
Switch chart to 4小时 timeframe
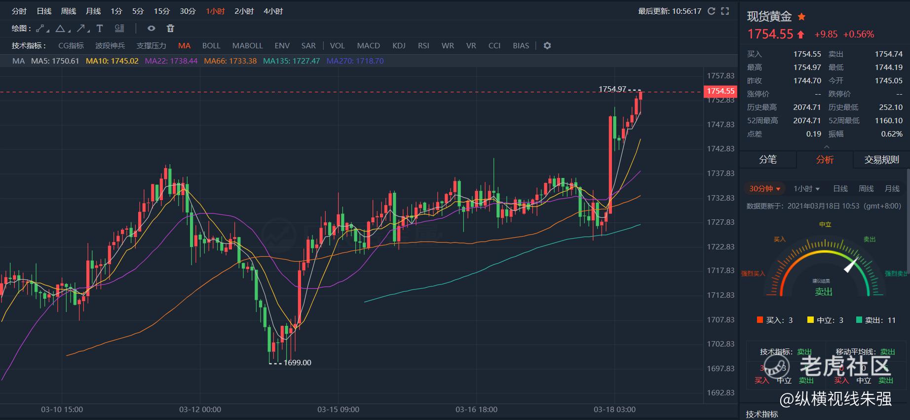pyautogui.click(x=273, y=11)
